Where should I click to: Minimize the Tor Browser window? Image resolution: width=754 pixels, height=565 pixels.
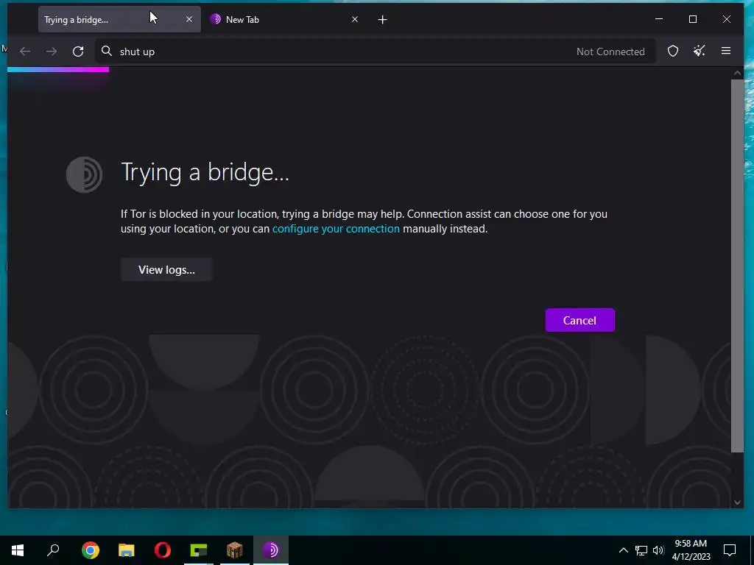659,19
